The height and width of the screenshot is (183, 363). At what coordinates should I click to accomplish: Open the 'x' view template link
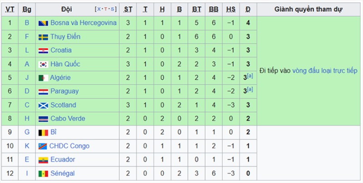tap(99, 9)
